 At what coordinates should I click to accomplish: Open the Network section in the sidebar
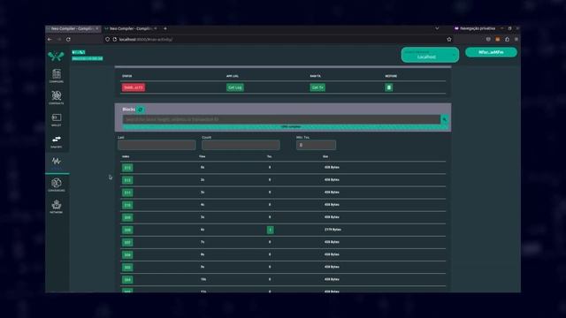pyautogui.click(x=57, y=207)
